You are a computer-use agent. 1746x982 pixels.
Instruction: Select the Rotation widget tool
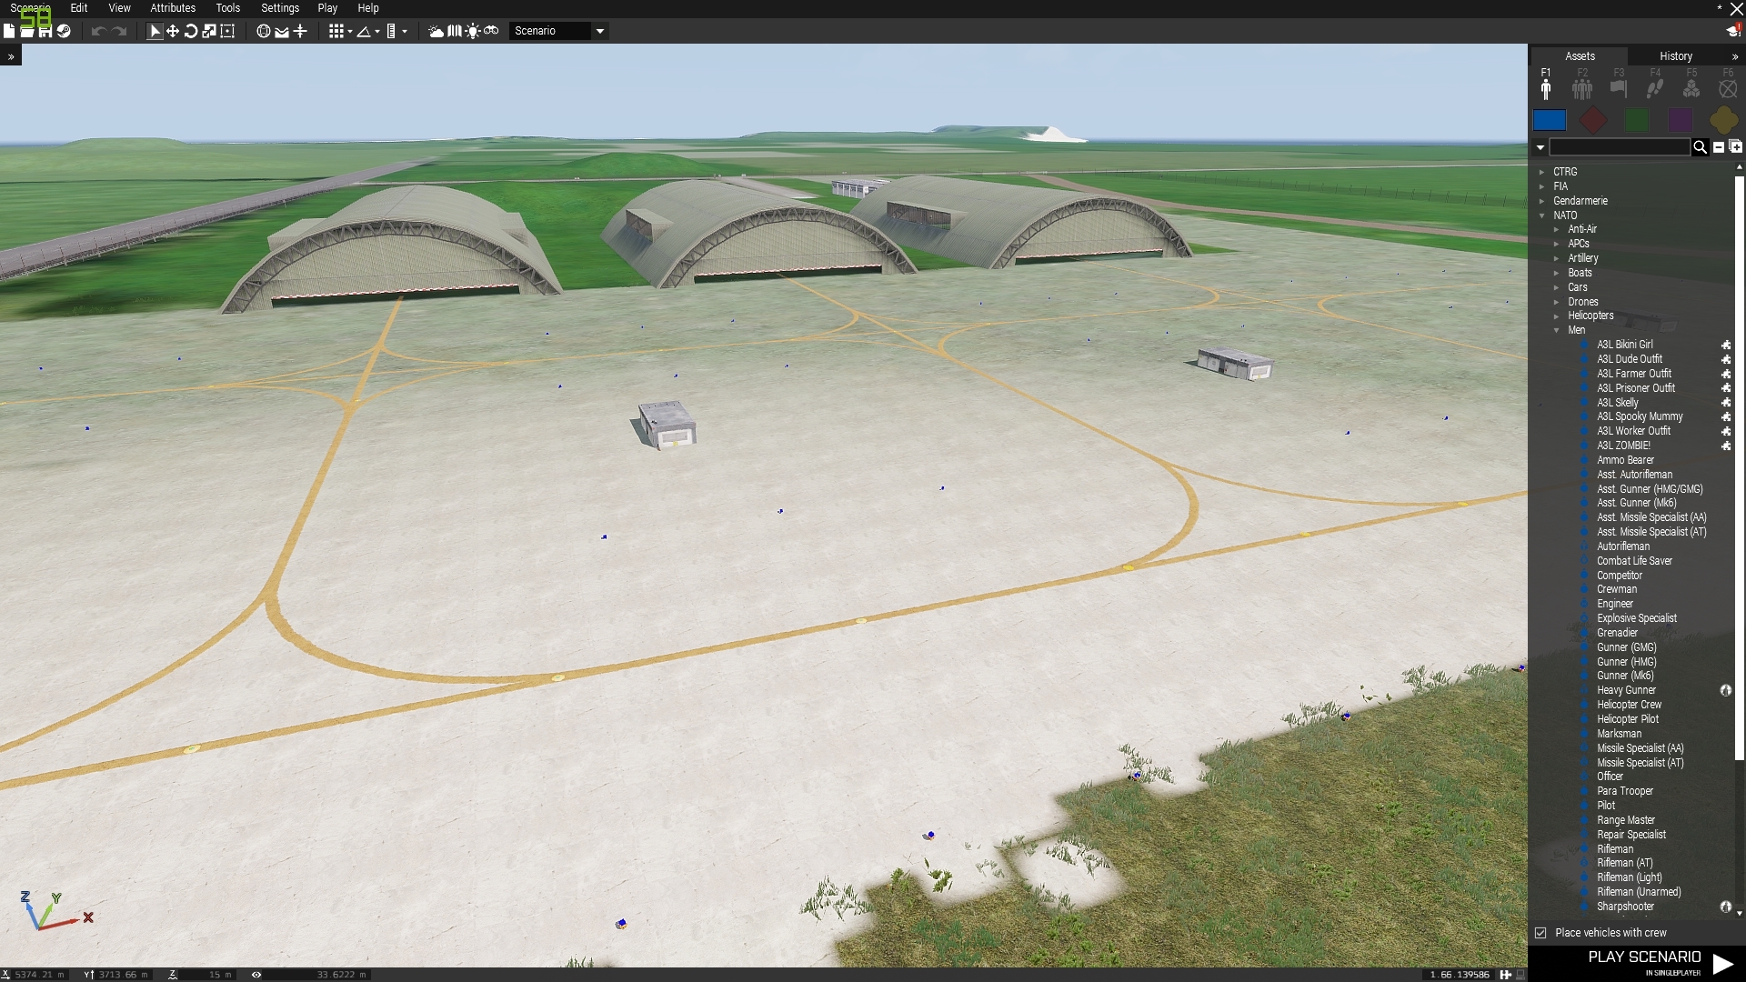pos(191,31)
